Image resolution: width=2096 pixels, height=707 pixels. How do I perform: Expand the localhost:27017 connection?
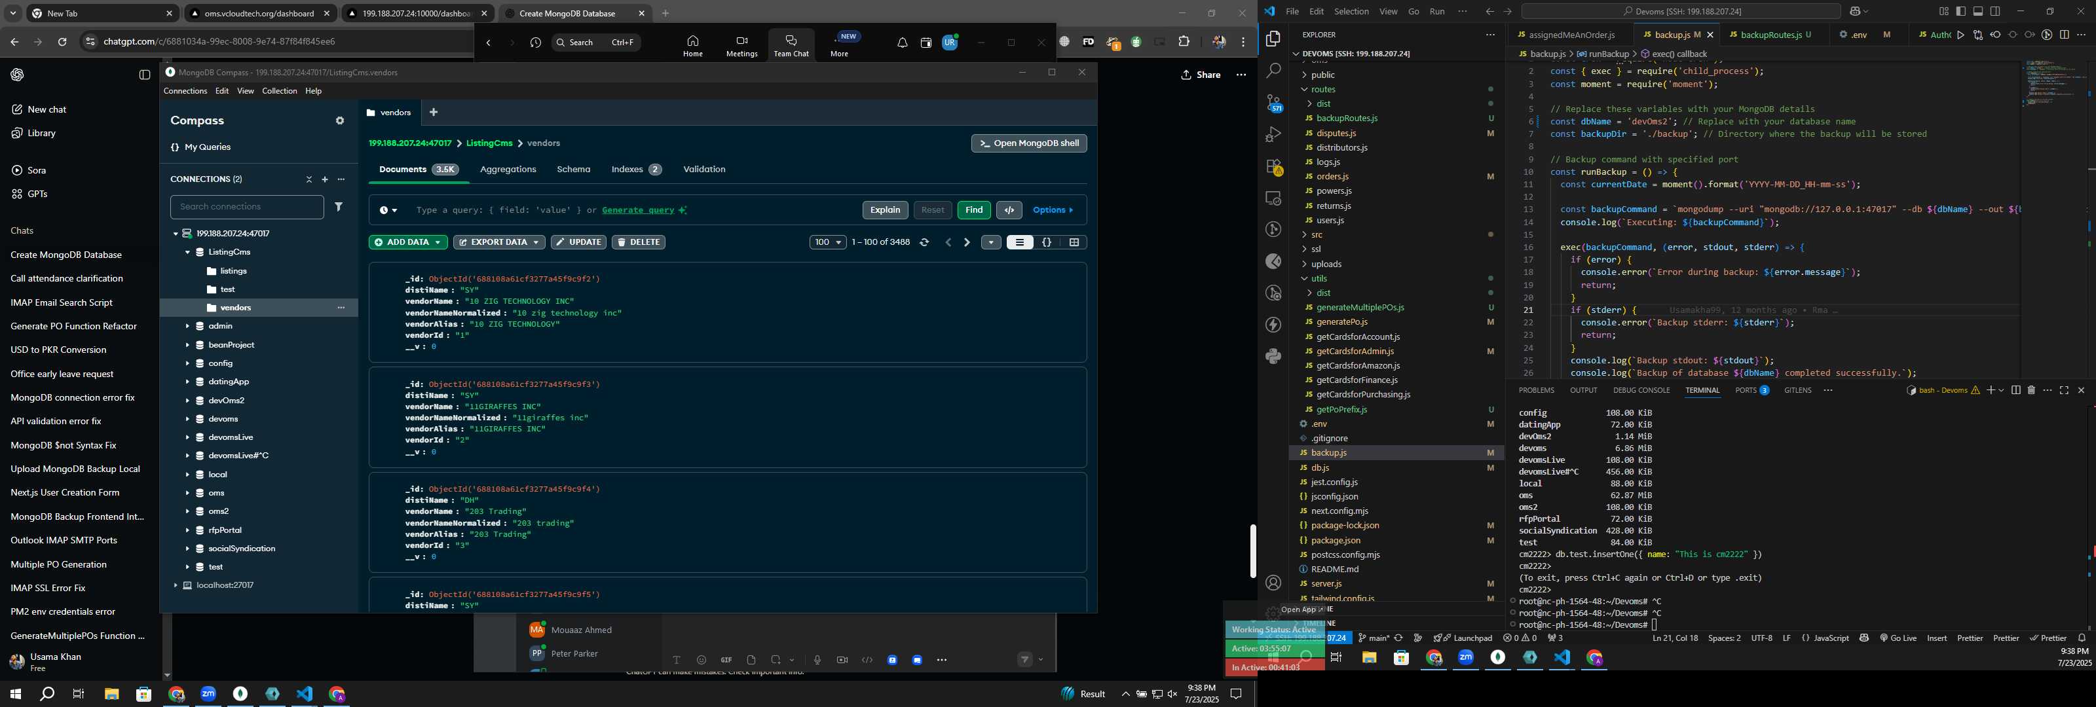pos(175,585)
